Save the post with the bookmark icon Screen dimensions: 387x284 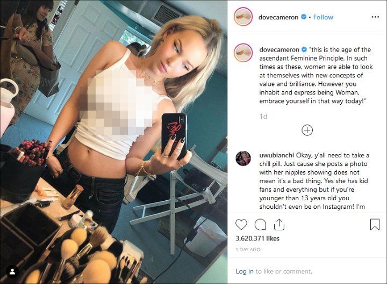375,224
